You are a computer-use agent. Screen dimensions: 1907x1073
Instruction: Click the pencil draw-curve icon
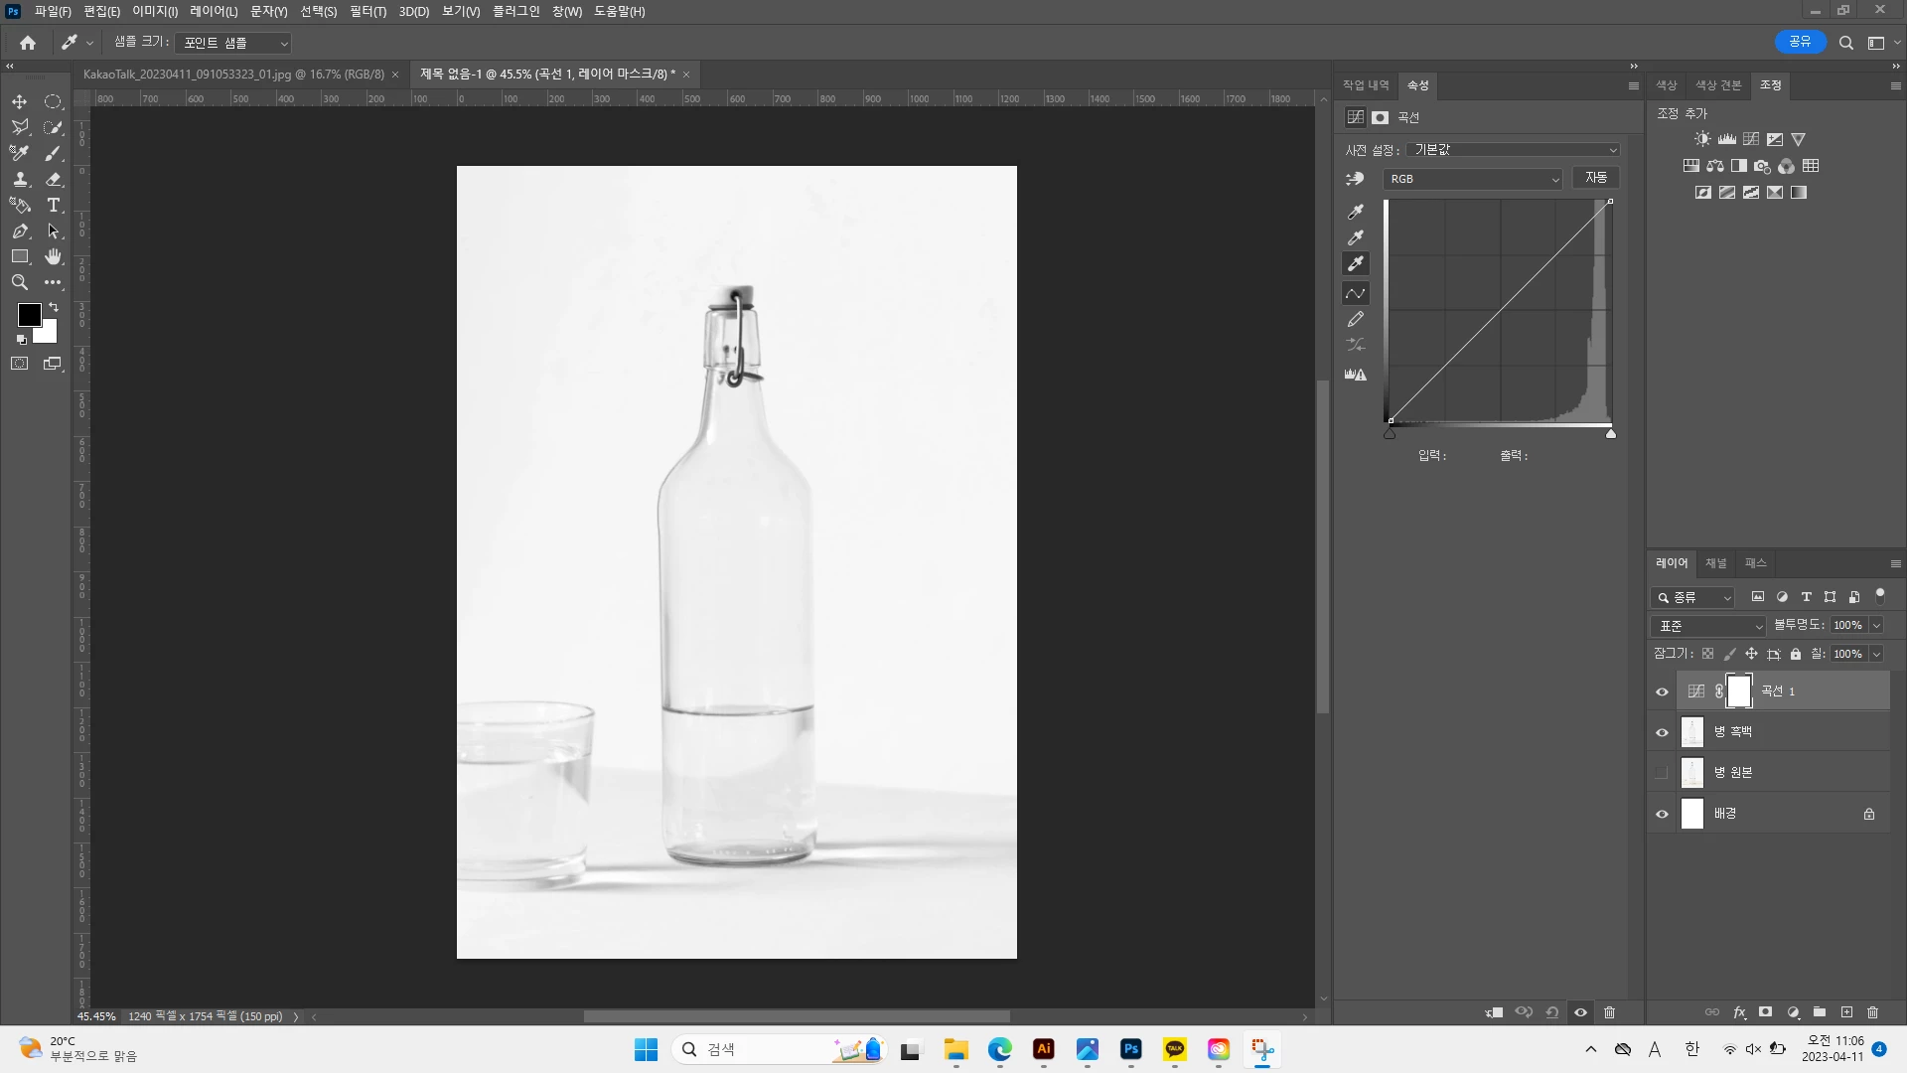pos(1356,320)
